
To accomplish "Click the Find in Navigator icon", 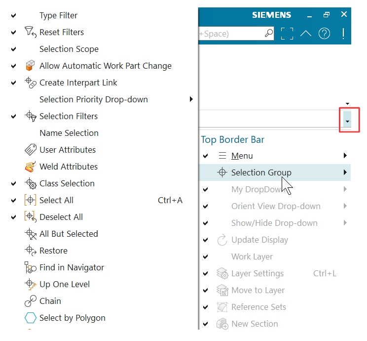I will click(31, 267).
